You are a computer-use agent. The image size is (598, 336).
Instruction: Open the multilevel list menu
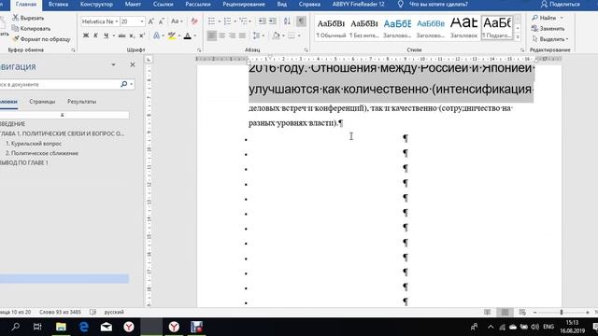click(x=243, y=21)
